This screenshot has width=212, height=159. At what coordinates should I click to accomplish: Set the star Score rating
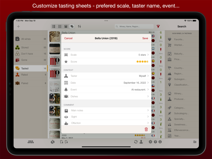click(x=142, y=62)
